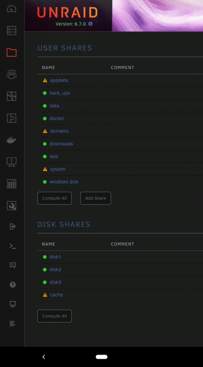This screenshot has width=203, height=367.
Task: Open the docker share
Action: coord(57,118)
